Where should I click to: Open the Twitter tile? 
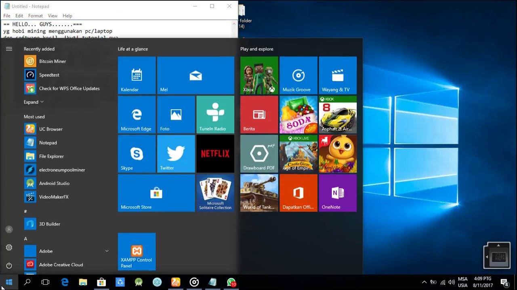coord(176,153)
